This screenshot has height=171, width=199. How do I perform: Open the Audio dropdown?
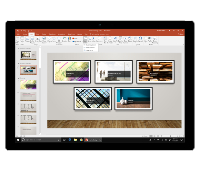click(x=150, y=43)
